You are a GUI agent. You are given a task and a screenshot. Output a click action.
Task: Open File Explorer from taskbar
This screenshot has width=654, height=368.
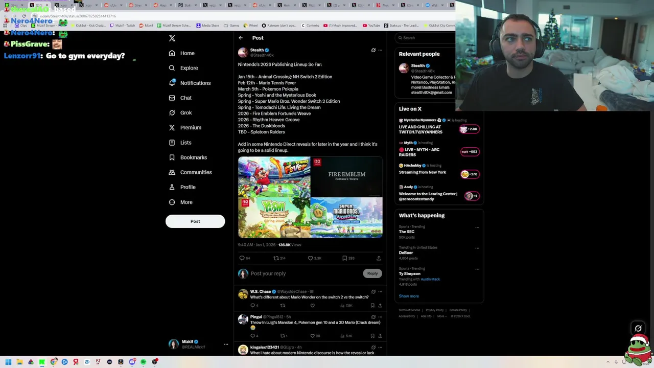pyautogui.click(x=19, y=362)
